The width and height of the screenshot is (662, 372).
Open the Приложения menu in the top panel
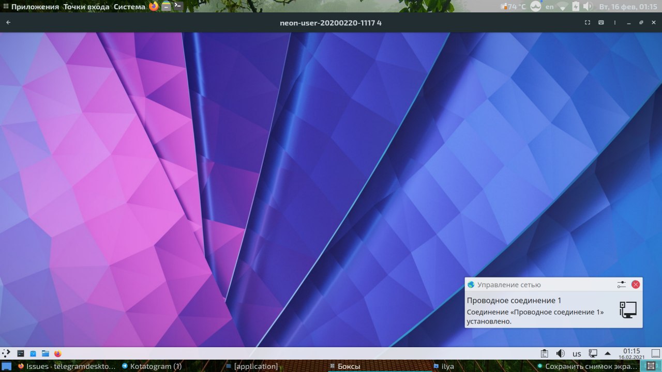[x=35, y=7]
